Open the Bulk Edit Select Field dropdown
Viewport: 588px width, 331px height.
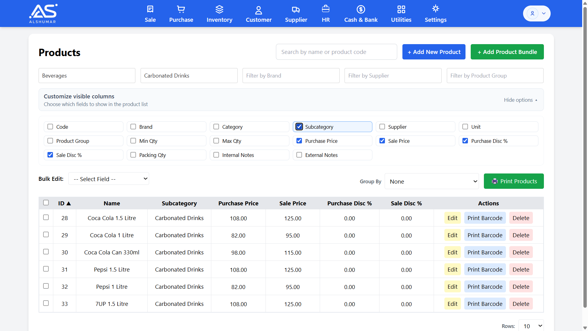point(109,179)
